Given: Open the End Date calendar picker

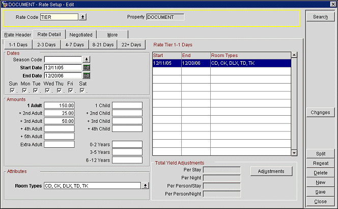Looking at the screenshot, I should coord(87,75).
